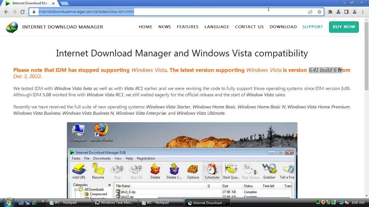Click the security shield tray icon
369x207 pixels.
323,203
